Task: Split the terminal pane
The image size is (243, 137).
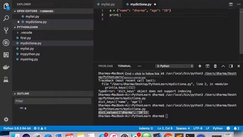Action: (x=208, y=66)
